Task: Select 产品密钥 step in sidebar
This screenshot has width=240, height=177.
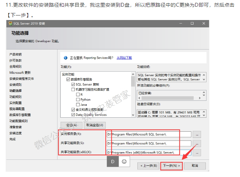Action: click(16, 54)
